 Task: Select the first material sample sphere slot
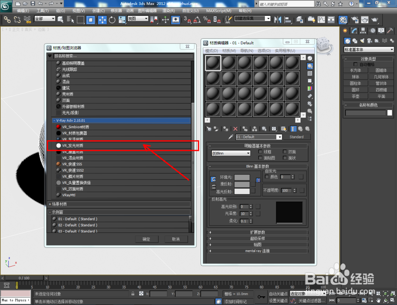pos(213,63)
